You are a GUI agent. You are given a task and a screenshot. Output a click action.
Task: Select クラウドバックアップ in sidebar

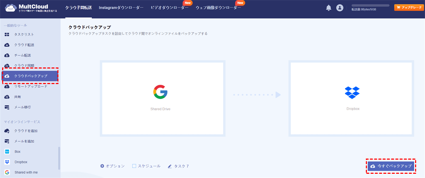(x=30, y=76)
